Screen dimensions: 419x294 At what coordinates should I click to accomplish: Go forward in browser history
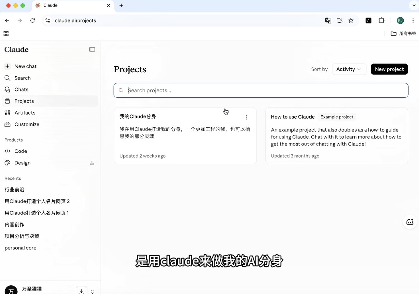coord(20,21)
